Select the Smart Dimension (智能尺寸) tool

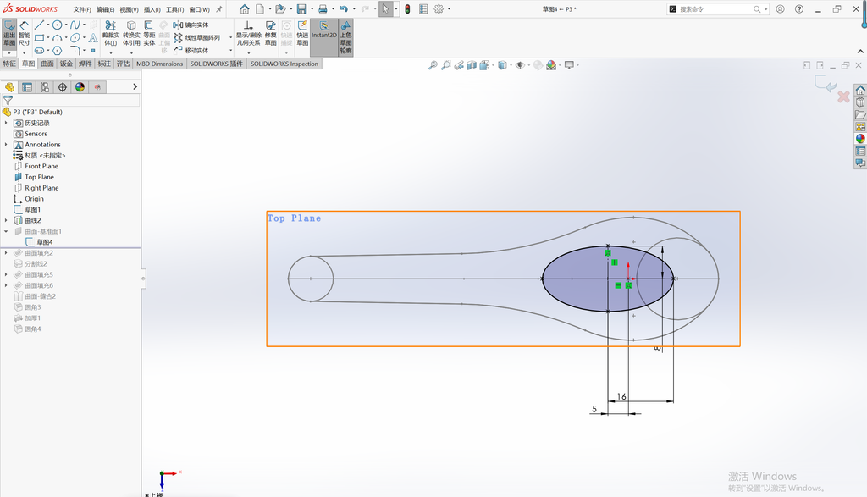[25, 34]
